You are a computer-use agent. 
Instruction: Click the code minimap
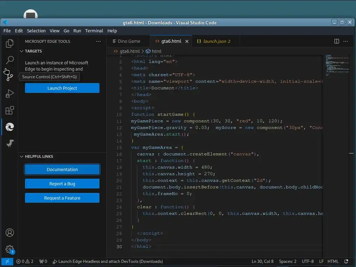337,66
